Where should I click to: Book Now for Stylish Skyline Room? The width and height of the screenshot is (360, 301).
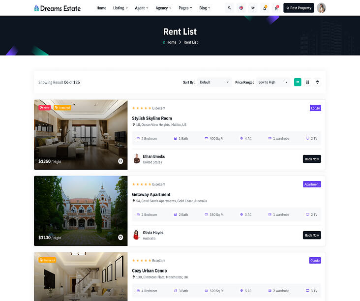(x=312, y=159)
